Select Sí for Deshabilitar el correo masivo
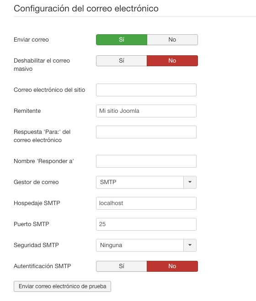This screenshot has height=301, width=256. click(x=122, y=61)
